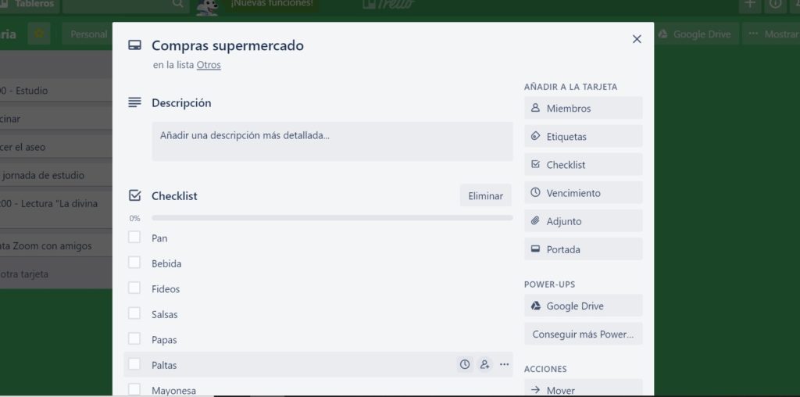800x397 pixels.
Task: Open the three-dots menu on Paltas item
Action: tap(505, 364)
